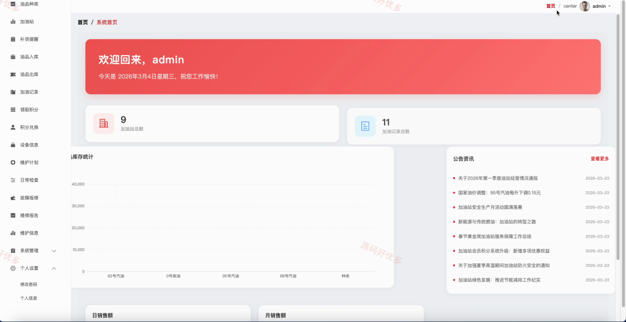Click the 个人设置 gear icon
Image resolution: width=626 pixels, height=322 pixels.
pyautogui.click(x=13, y=268)
